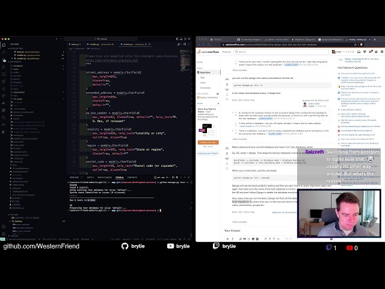Downvote the first answer with the down arrow
The image size is (385, 289).
point(227,90)
